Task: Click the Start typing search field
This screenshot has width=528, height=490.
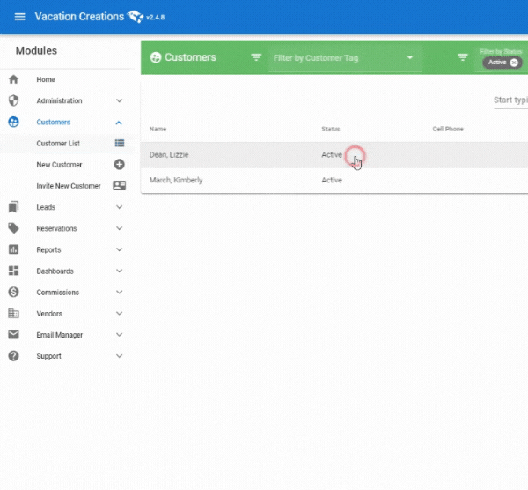Action: click(510, 100)
